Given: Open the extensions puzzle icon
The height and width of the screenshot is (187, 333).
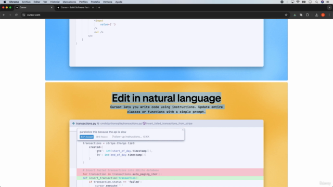Looking at the screenshot, I should (x=308, y=15).
